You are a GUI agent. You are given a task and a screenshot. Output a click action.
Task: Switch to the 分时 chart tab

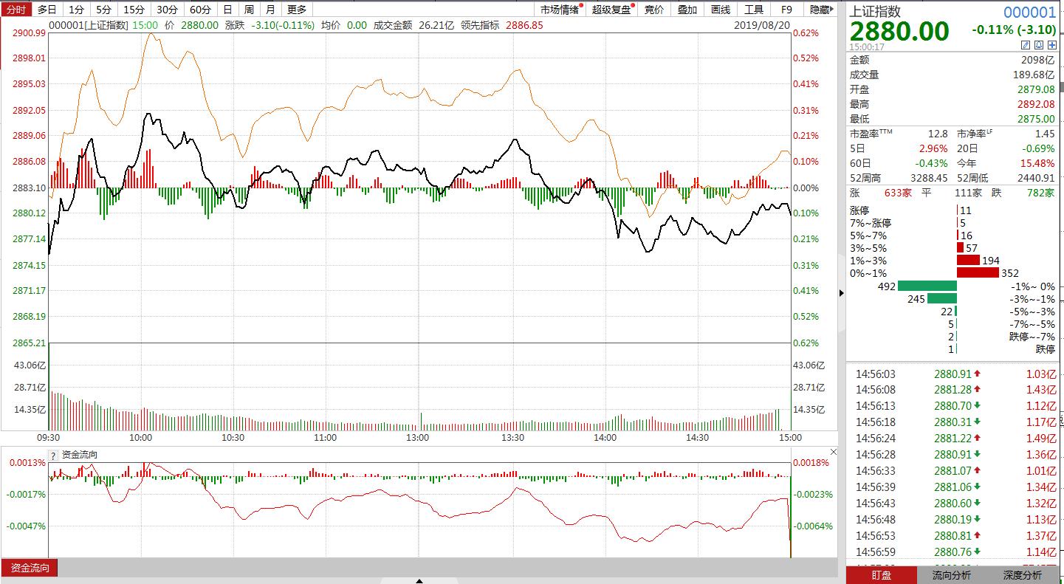pos(16,10)
